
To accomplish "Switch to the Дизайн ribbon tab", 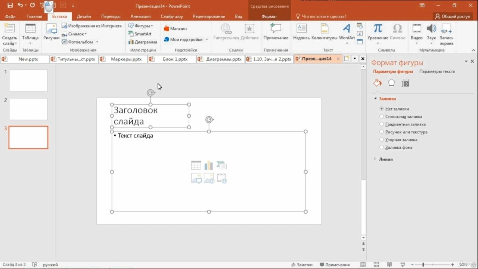I will 84,16.
